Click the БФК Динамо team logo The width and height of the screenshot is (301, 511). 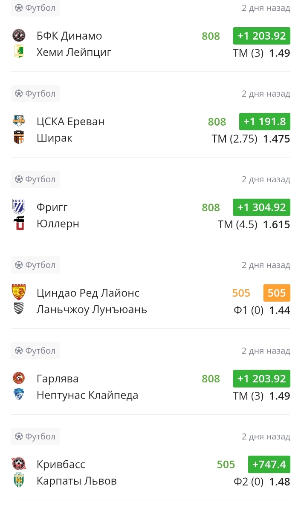click(x=19, y=36)
